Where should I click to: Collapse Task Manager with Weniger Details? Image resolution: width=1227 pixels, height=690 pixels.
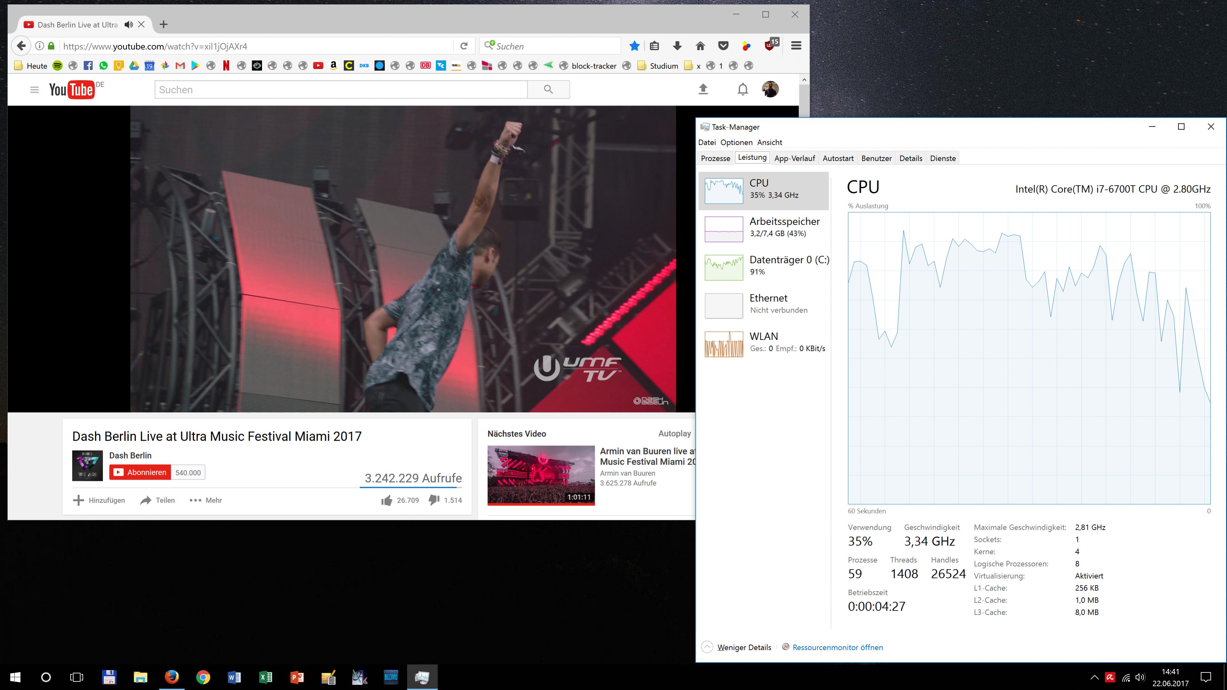[x=743, y=647]
